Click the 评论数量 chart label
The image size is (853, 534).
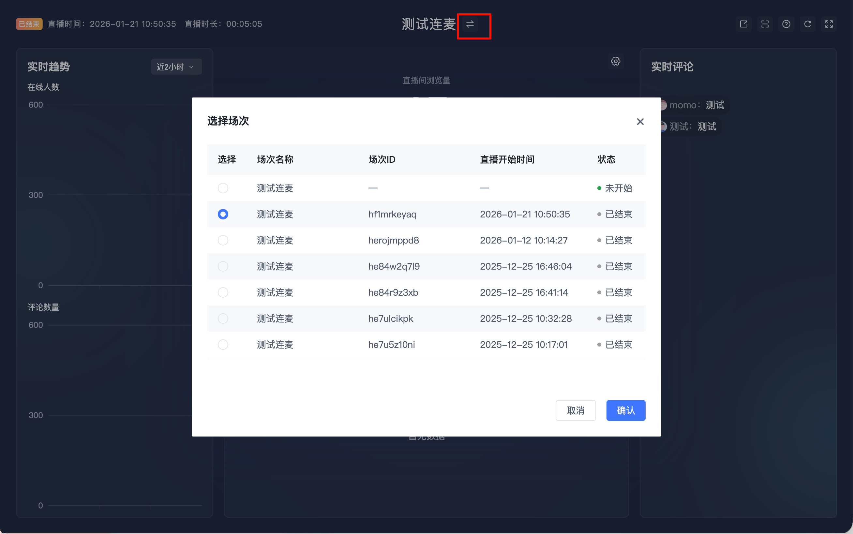click(x=43, y=307)
